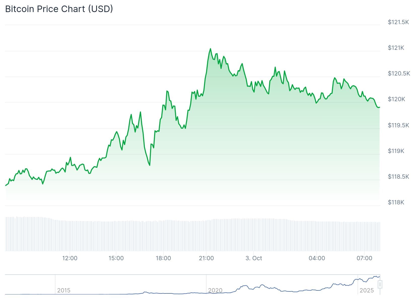Click the range navigator drag handle

point(380,284)
